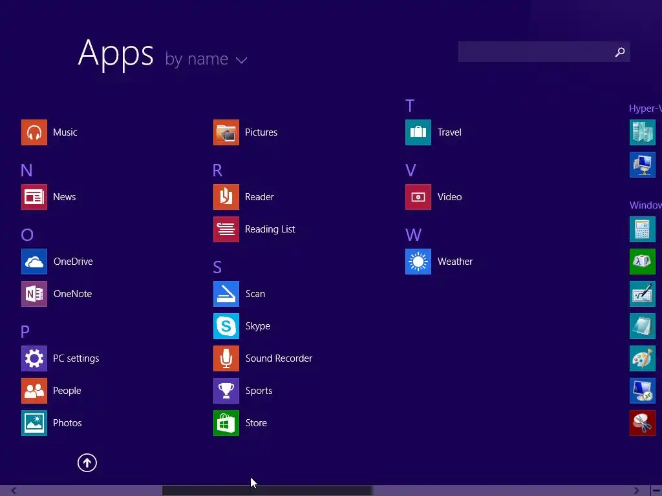Click the zoom-out minus button
Image resolution: width=662 pixels, height=496 pixels.
pos(657,491)
